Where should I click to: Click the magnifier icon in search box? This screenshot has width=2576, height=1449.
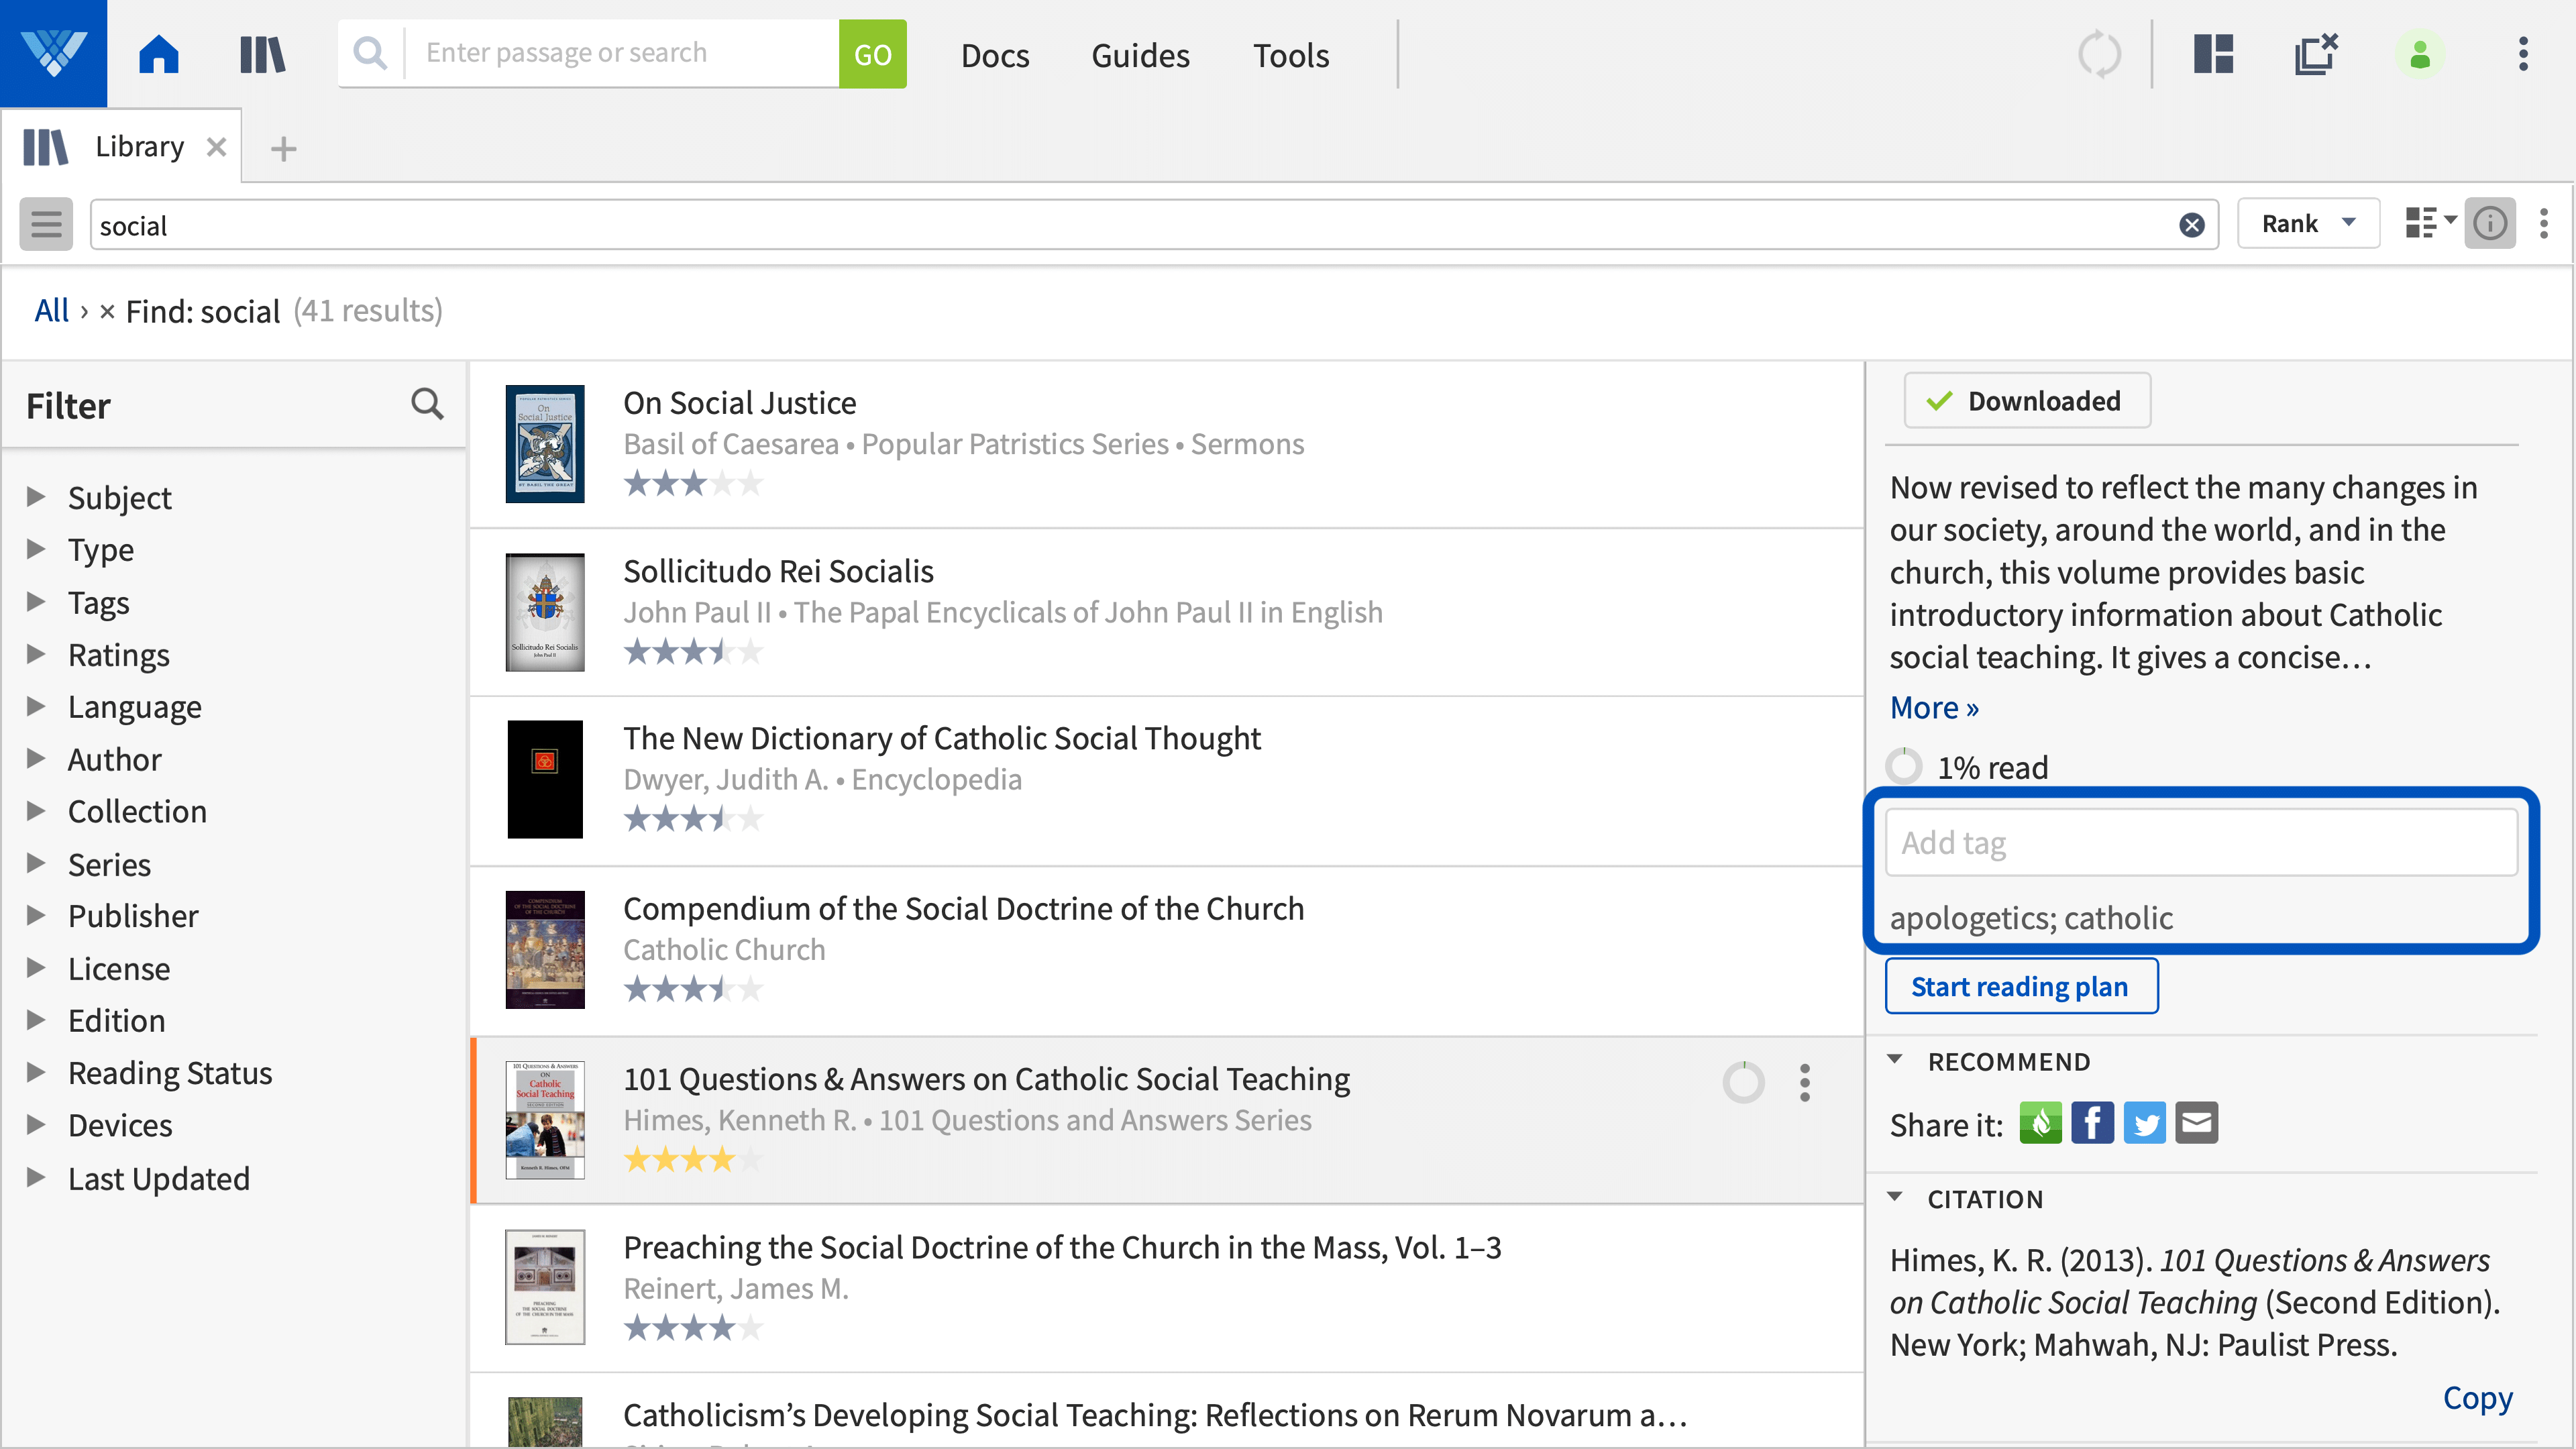point(370,53)
